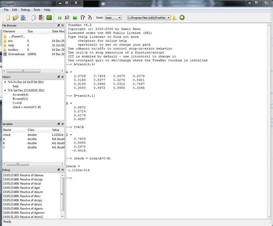This screenshot has height=226, width=273.
Task: Collapse the Sat Dec 22 history group
Action: click(5, 90)
